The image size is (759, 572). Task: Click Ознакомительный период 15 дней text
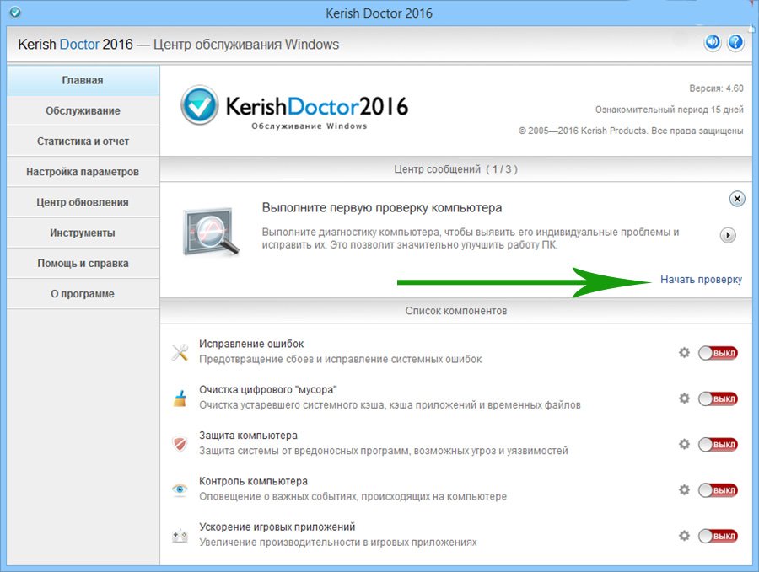click(670, 110)
